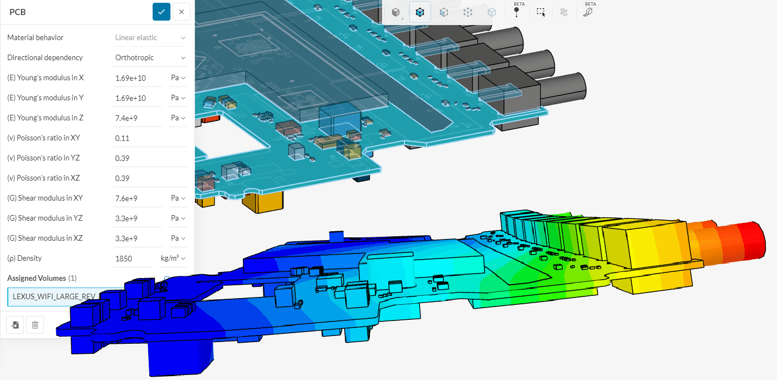The width and height of the screenshot is (777, 380).
Task: Click the Shear modulus in XY value field
Action: point(137,198)
